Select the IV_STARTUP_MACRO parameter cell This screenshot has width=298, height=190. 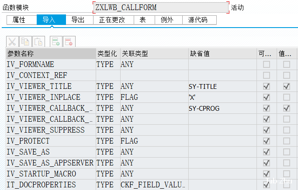pyautogui.click(x=51, y=174)
